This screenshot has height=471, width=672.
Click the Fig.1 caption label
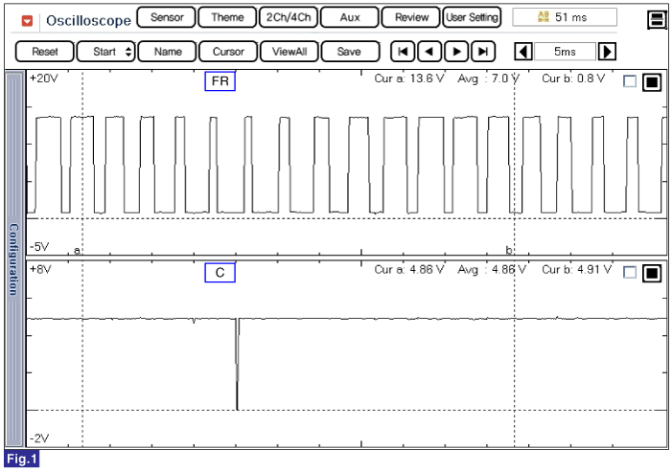(21, 459)
